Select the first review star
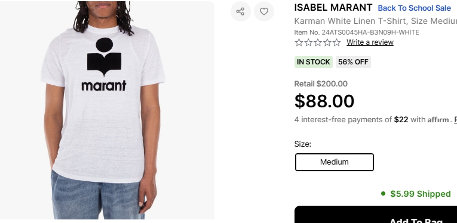This screenshot has width=457, height=223. point(299,42)
